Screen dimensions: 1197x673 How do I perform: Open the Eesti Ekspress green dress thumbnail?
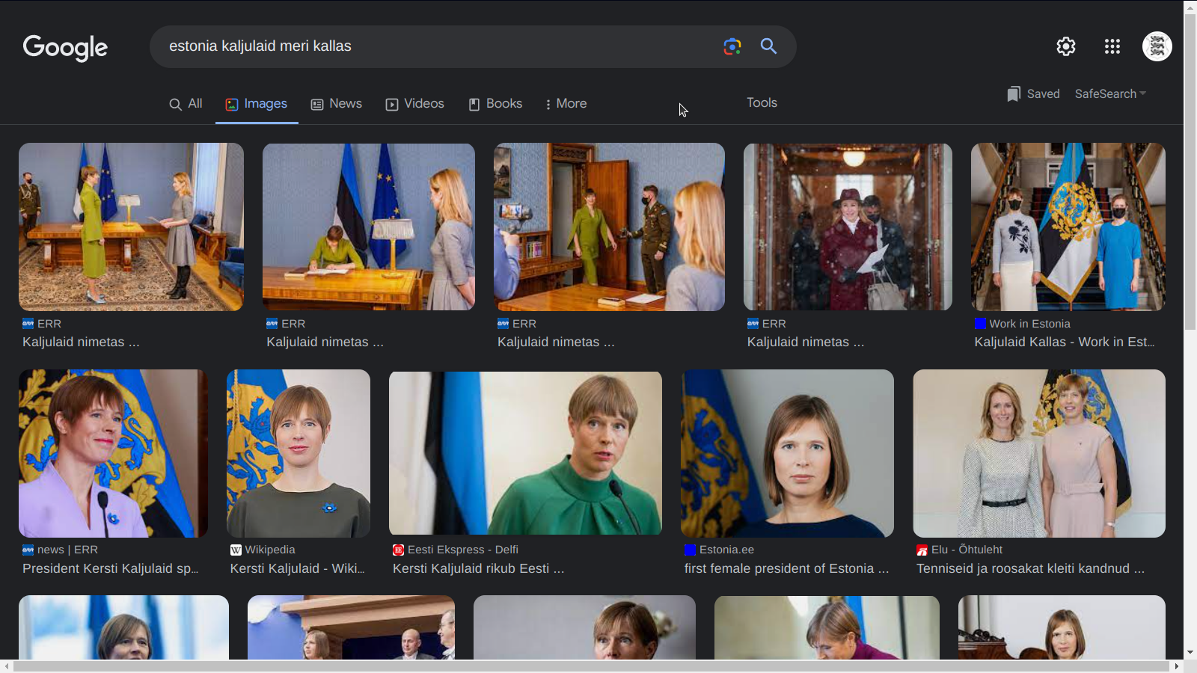[525, 453]
